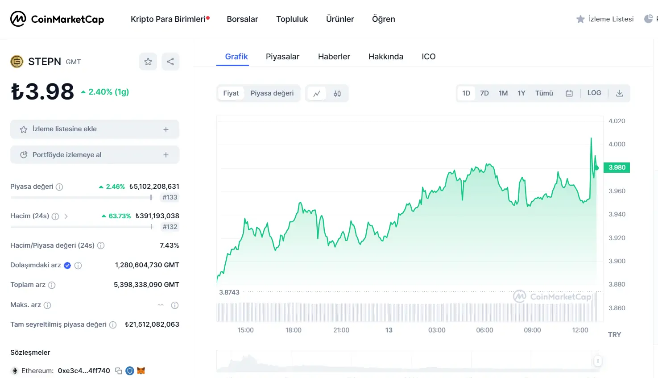Open Topluluk navigation menu
Screen dimensions: 658x378
(x=292, y=19)
